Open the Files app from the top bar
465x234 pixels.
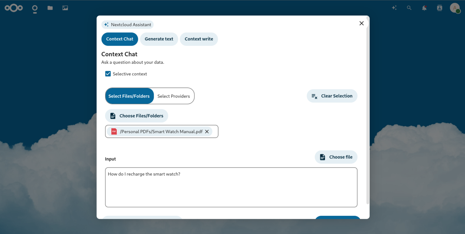tap(50, 8)
